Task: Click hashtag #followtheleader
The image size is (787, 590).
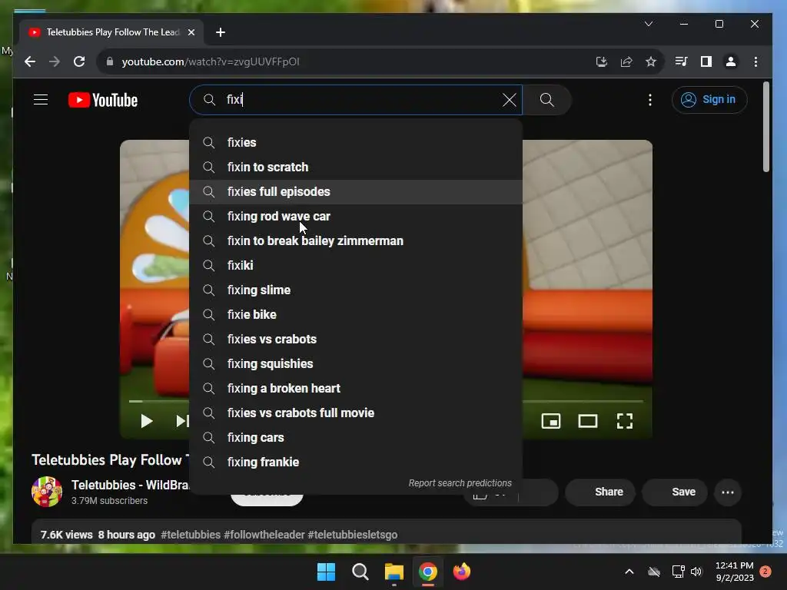Action: pyautogui.click(x=264, y=535)
